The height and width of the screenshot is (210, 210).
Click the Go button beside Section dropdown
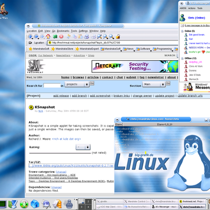point(168,83)
